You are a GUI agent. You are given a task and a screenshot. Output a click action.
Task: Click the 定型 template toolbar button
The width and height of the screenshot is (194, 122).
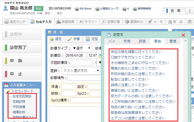[92, 39]
